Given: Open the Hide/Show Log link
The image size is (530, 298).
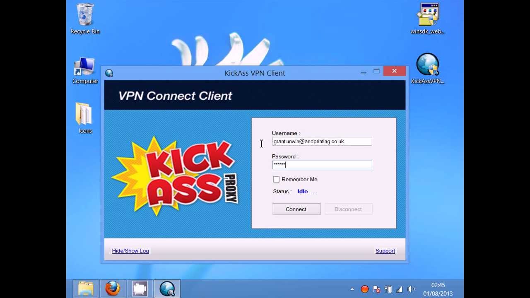Looking at the screenshot, I should [130, 251].
